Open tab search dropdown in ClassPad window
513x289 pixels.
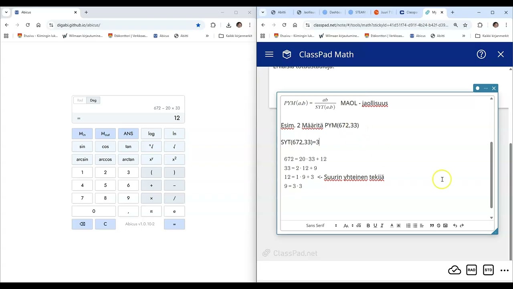[263, 12]
